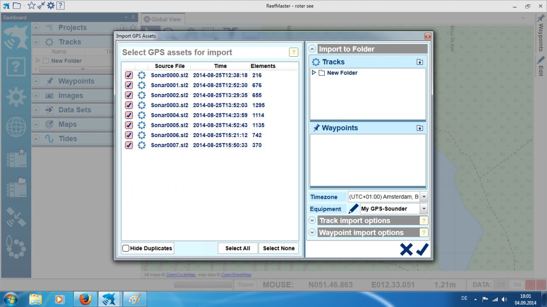This screenshot has height=307, width=547.
Task: Open Firefox from the taskbar
Action: [x=85, y=299]
